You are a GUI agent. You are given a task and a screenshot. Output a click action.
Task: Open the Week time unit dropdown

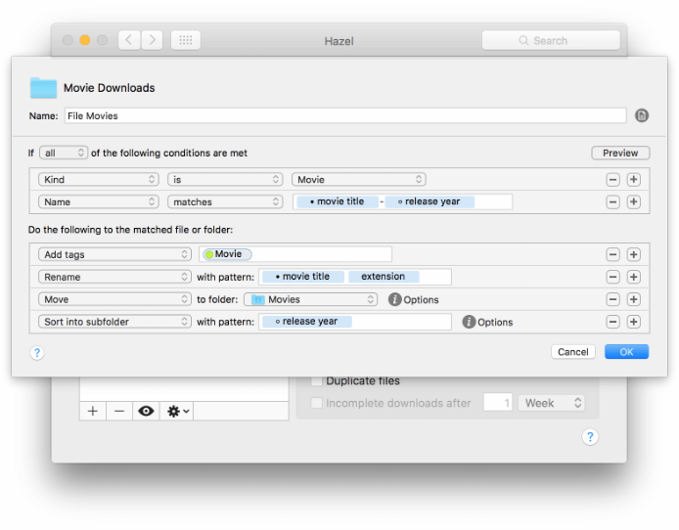[551, 403]
